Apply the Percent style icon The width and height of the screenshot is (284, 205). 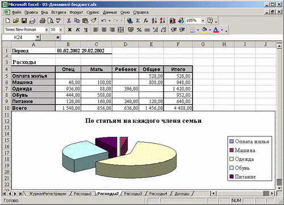[x=139, y=30]
